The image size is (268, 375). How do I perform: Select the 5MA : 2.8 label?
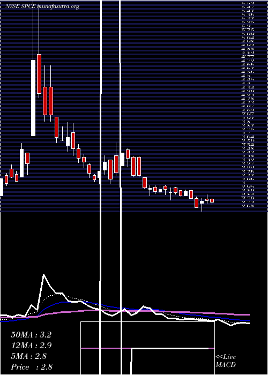[x=29, y=356]
